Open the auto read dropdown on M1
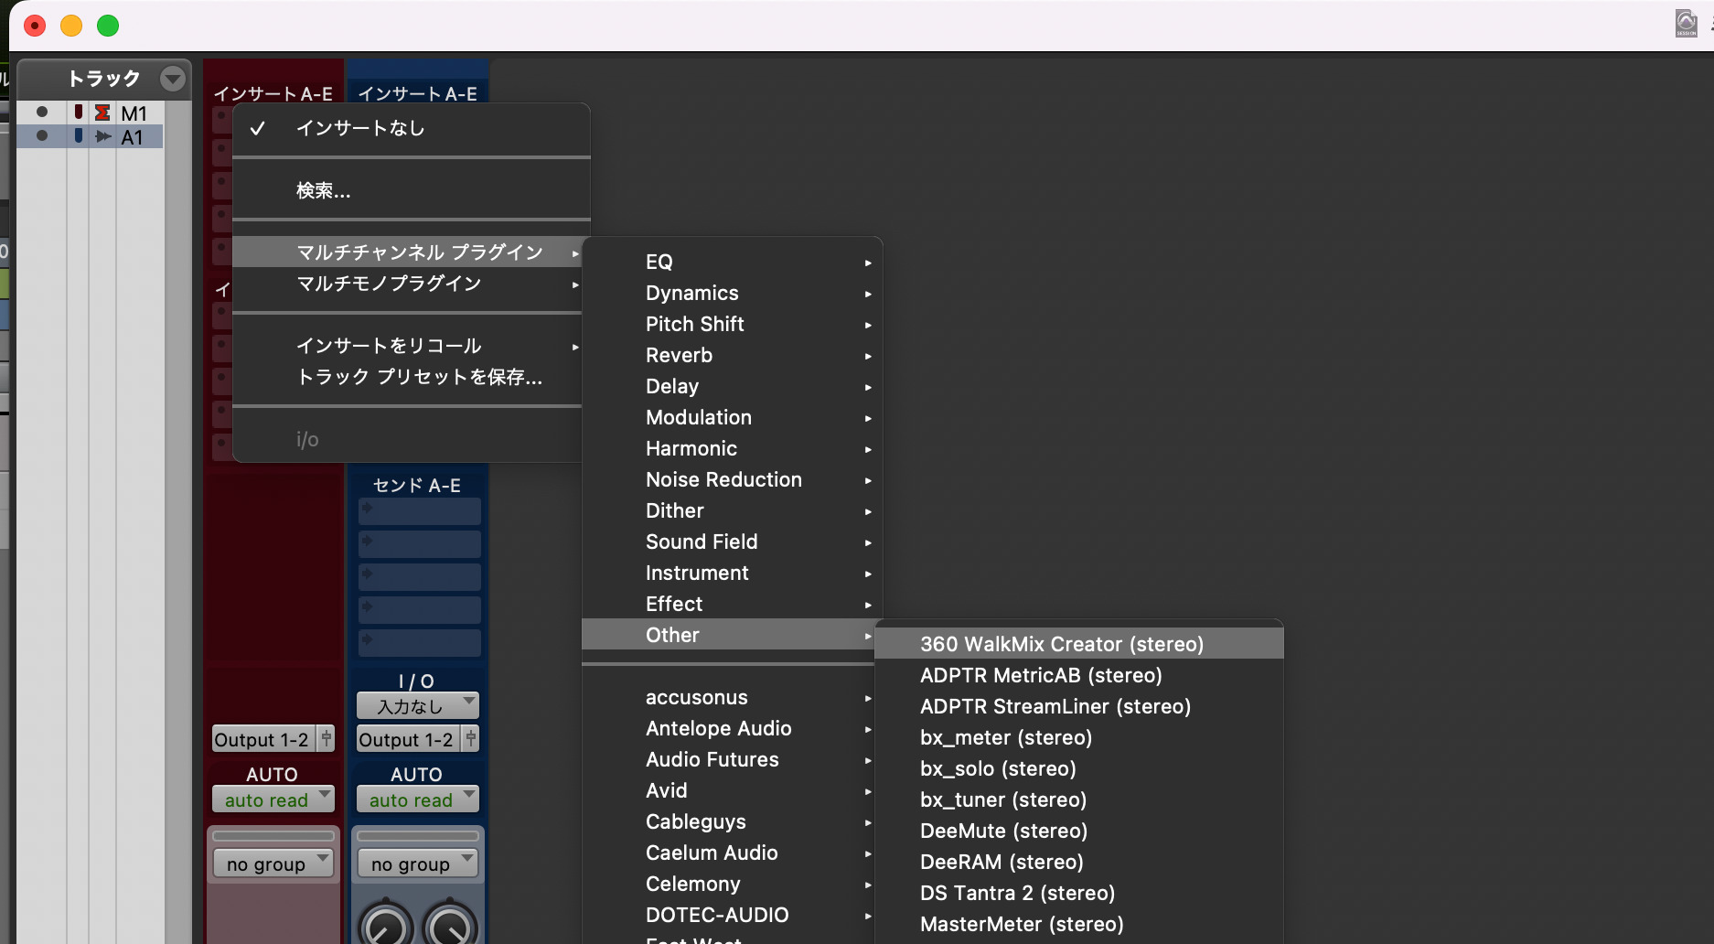The image size is (1714, 944). point(273,799)
